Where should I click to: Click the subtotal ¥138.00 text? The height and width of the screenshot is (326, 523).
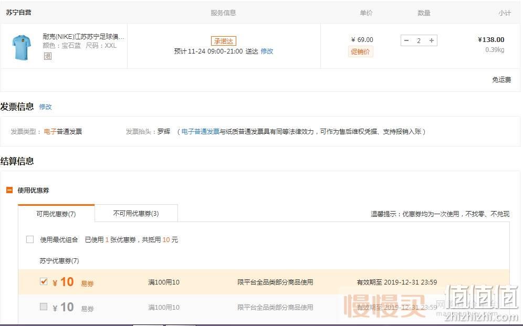[x=491, y=40]
